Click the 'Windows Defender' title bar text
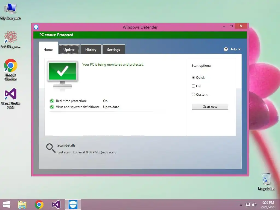The image size is (280, 210). pos(140,27)
